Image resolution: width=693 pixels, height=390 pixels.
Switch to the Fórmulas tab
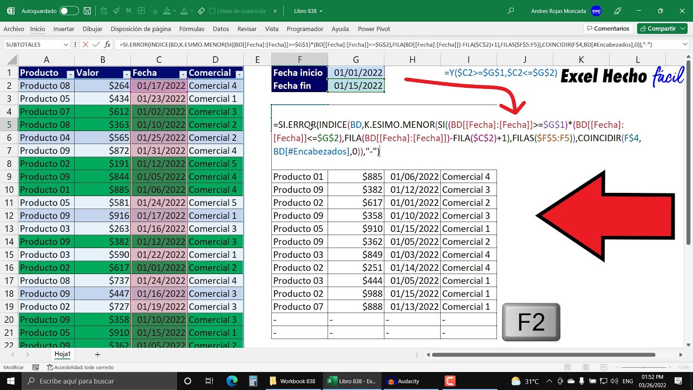pos(192,29)
